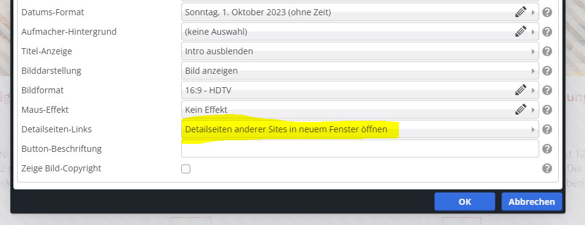Screen dimensions: 585x225
Task: Click pencil icon in Aufmacher-Hintergrund field
Action: click(x=521, y=31)
